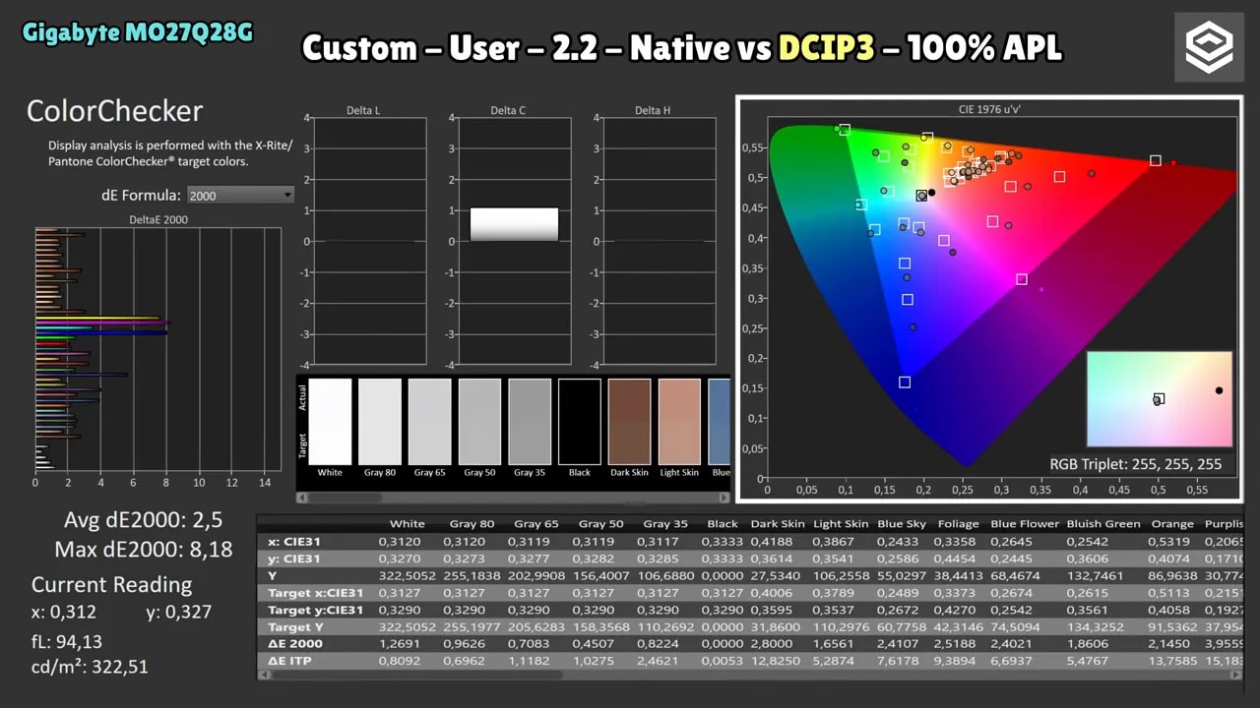Select the Black swatch
1260x708 pixels.
point(580,422)
